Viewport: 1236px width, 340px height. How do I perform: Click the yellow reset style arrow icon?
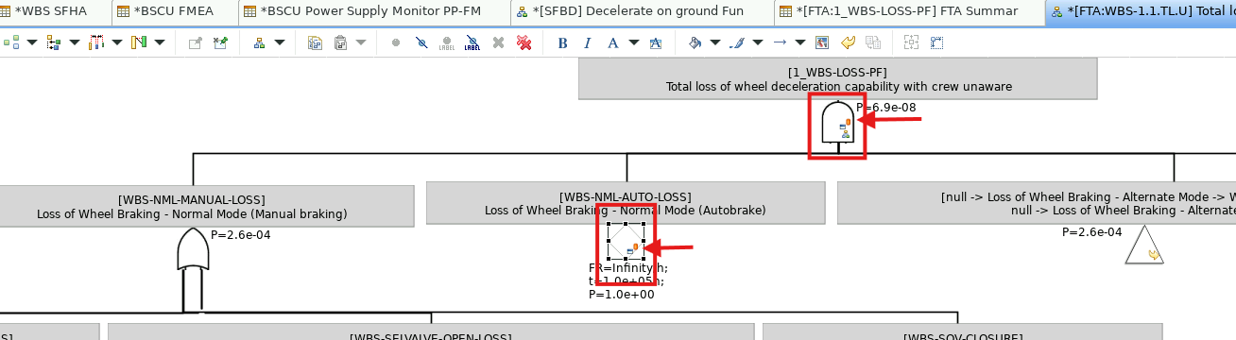pos(848,42)
